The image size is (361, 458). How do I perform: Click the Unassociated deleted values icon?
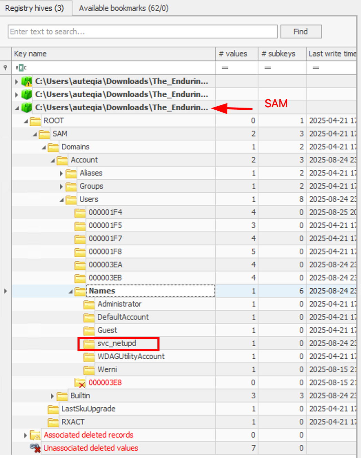[35, 448]
